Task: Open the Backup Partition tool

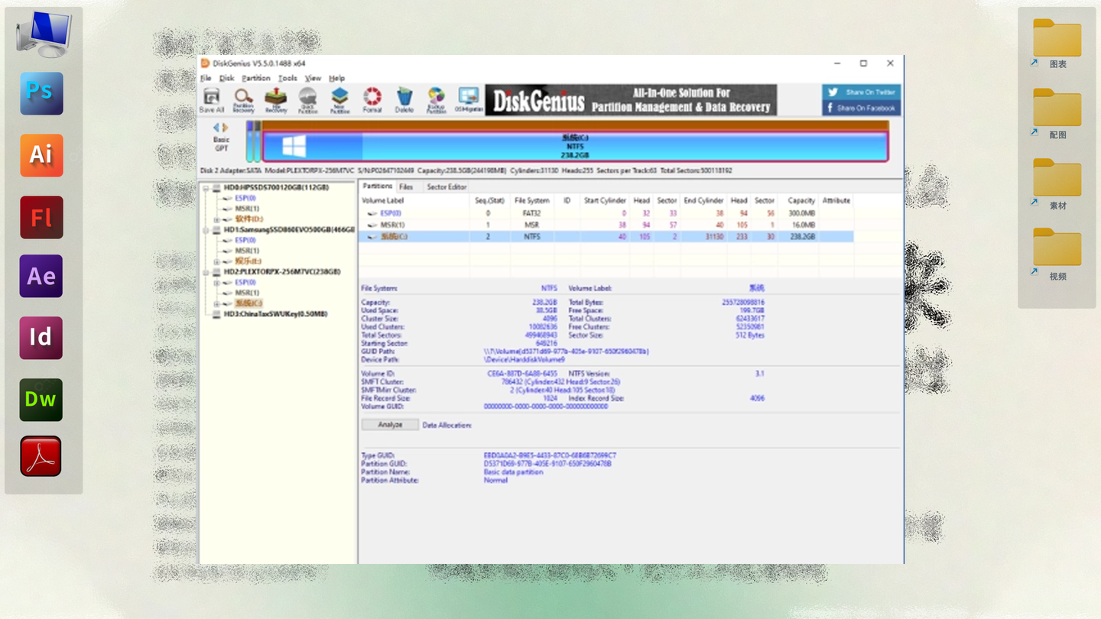Action: click(x=436, y=100)
